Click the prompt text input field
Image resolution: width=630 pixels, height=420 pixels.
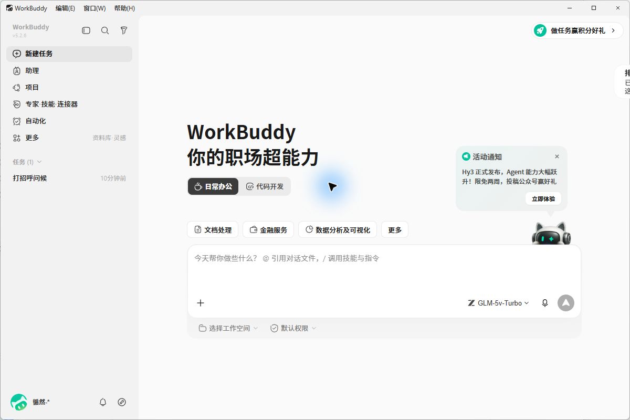click(x=384, y=268)
